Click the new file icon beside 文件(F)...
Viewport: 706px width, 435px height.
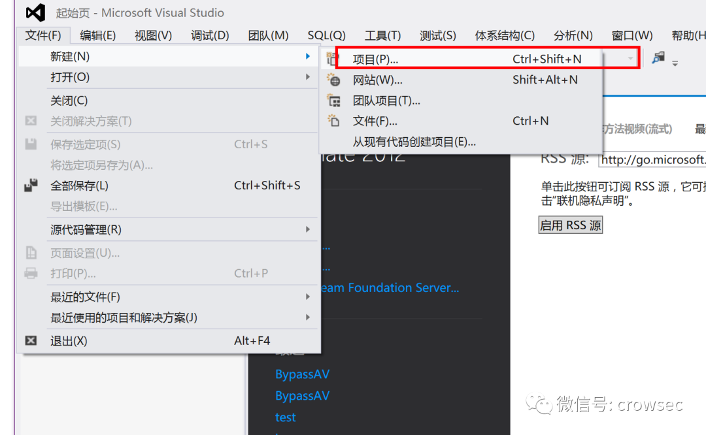[333, 121]
